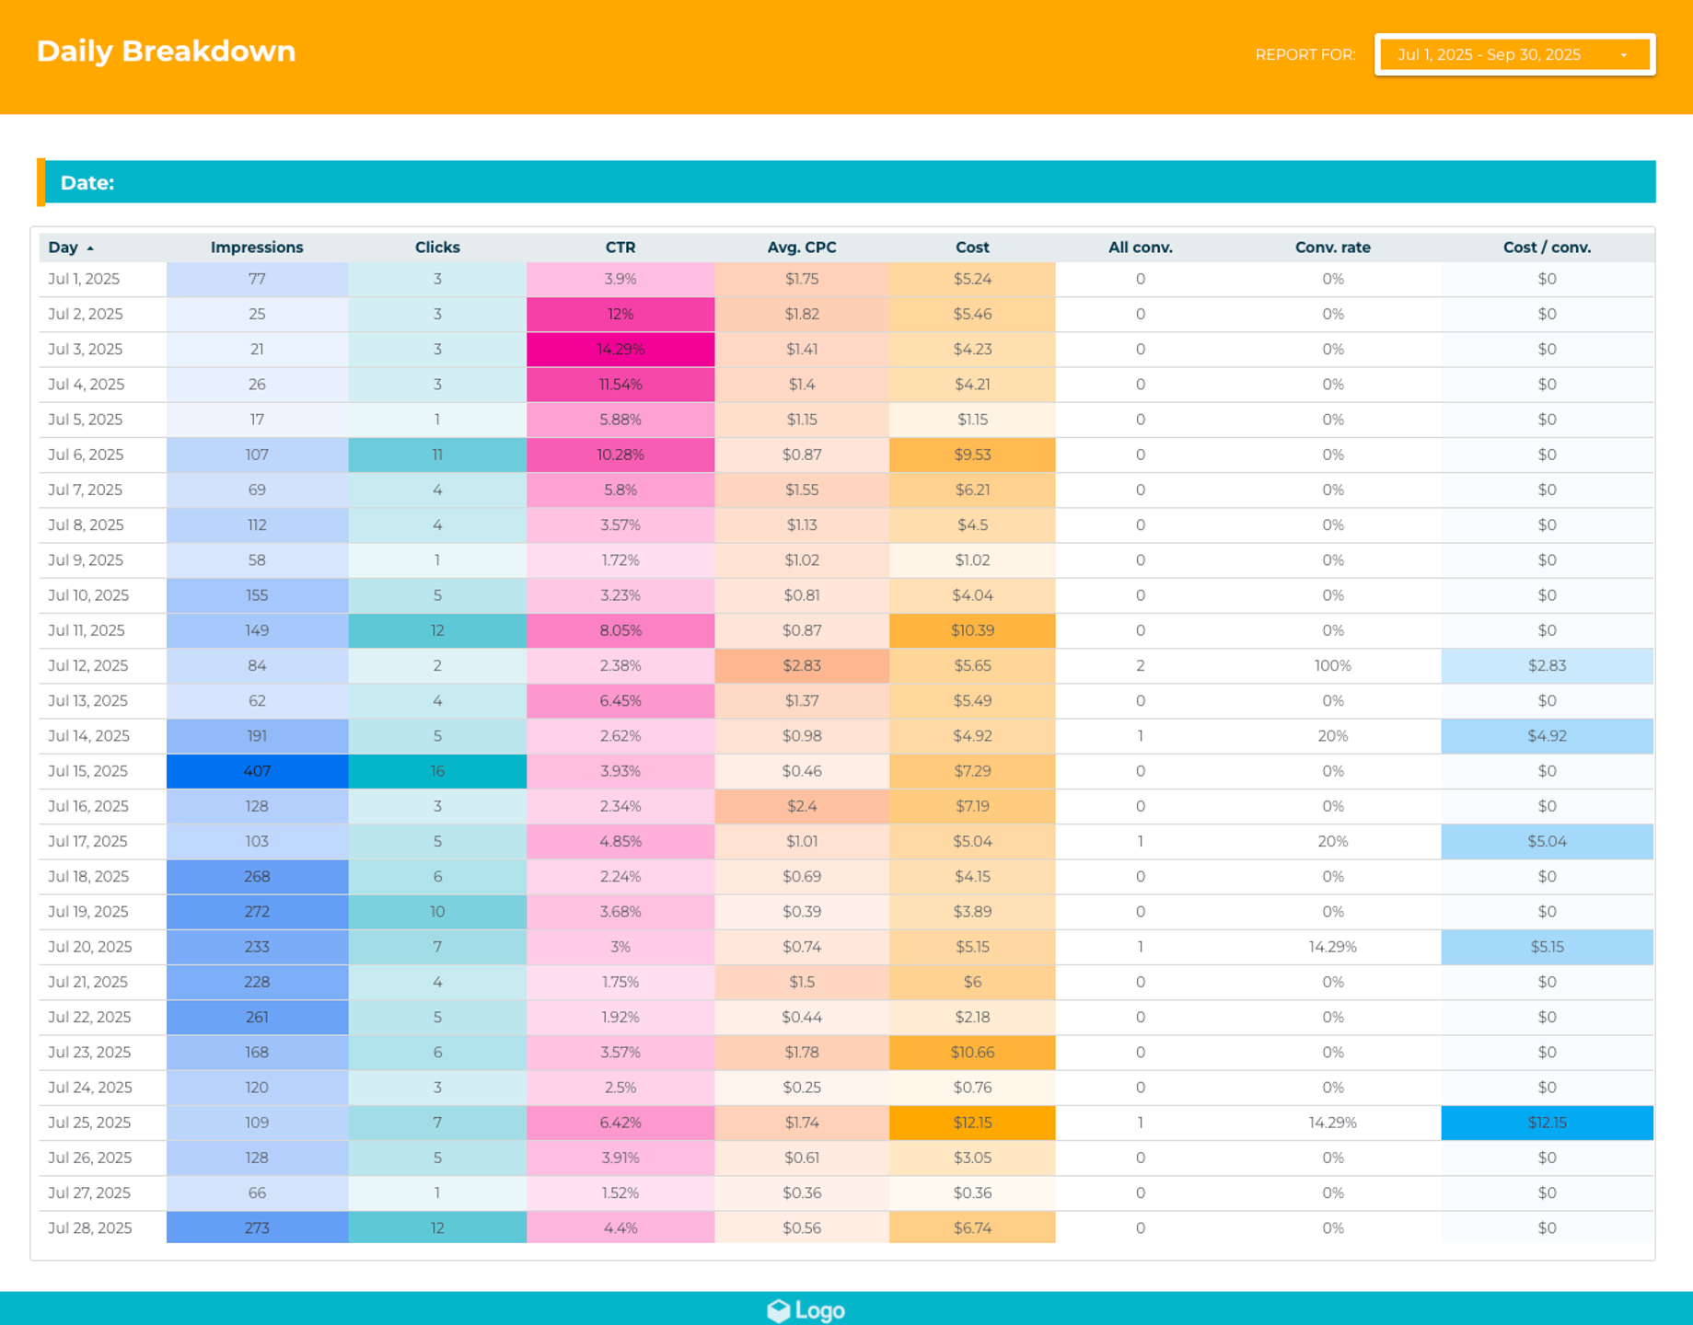Click the 8.05% CTR cell
Screen dimensions: 1693x1325
coord(620,630)
